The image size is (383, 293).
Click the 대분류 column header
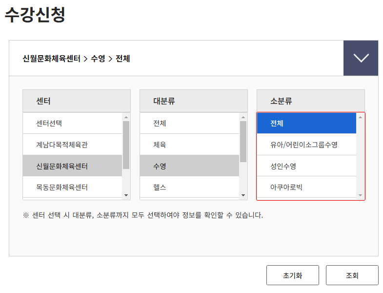point(194,101)
